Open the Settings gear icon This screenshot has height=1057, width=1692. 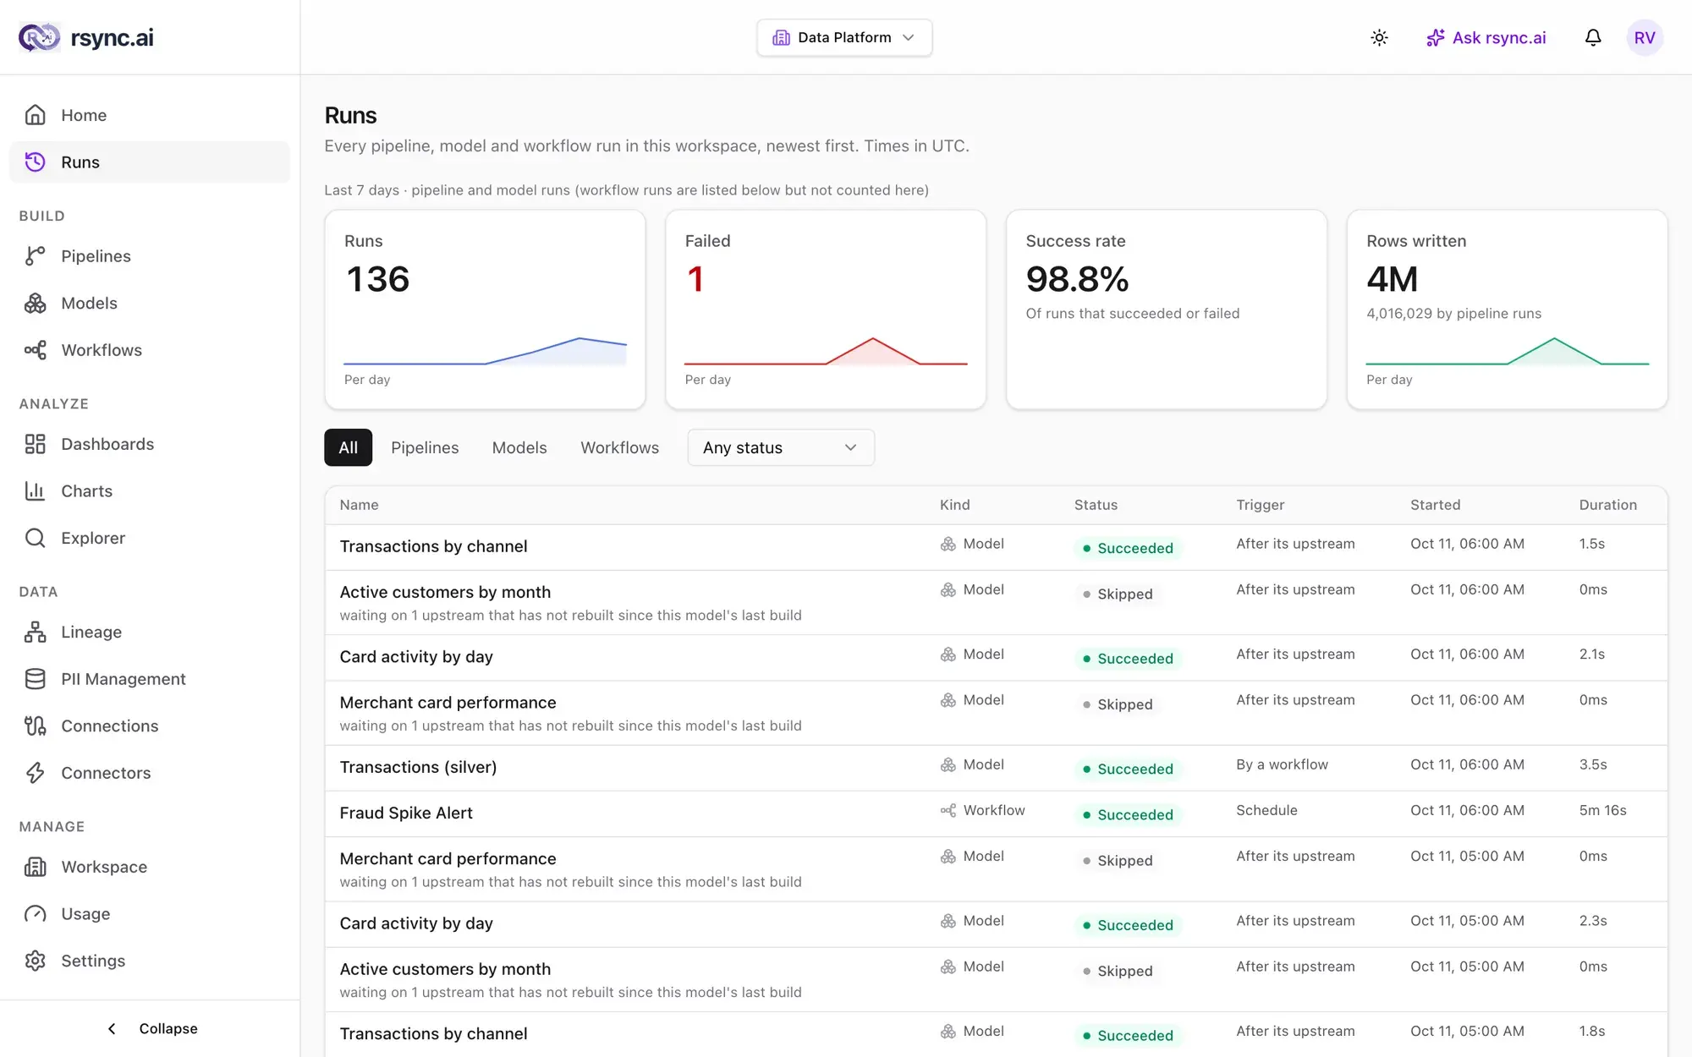point(35,961)
